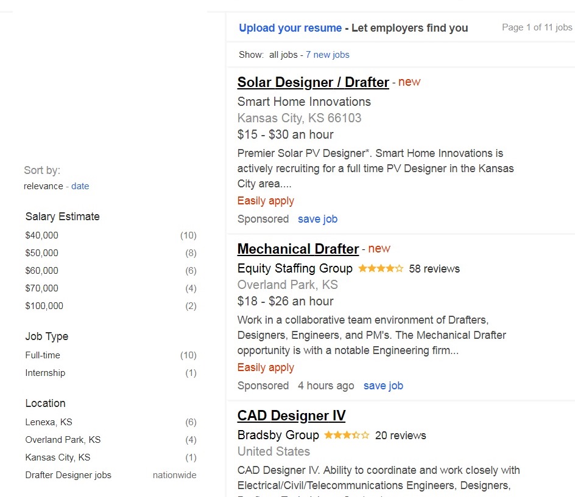Open the Mechanical Drafter job listing
The height and width of the screenshot is (497, 575).
coord(298,249)
